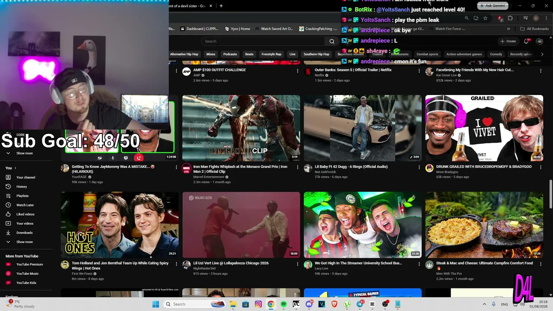This screenshot has height=311, width=553.
Task: Select the Mixes category chip
Action: pyautogui.click(x=211, y=54)
